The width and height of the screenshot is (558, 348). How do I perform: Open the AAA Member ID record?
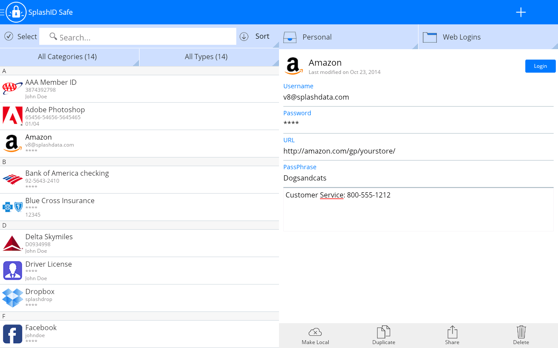pos(139,89)
